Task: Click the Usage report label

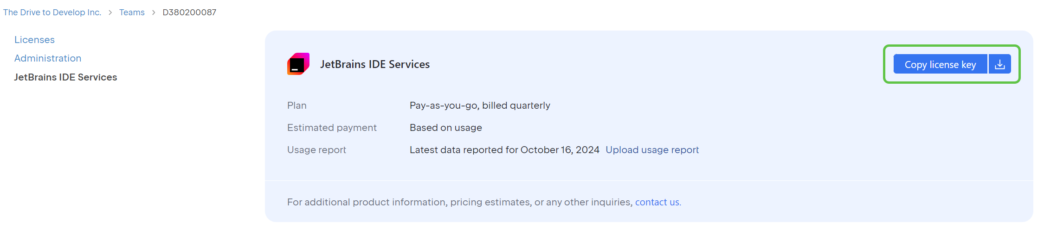Action: pos(316,150)
